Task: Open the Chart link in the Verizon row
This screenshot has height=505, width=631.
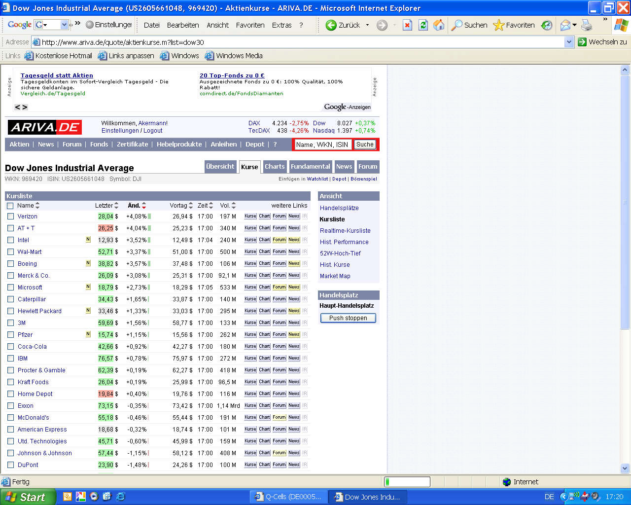Action: tap(265, 216)
